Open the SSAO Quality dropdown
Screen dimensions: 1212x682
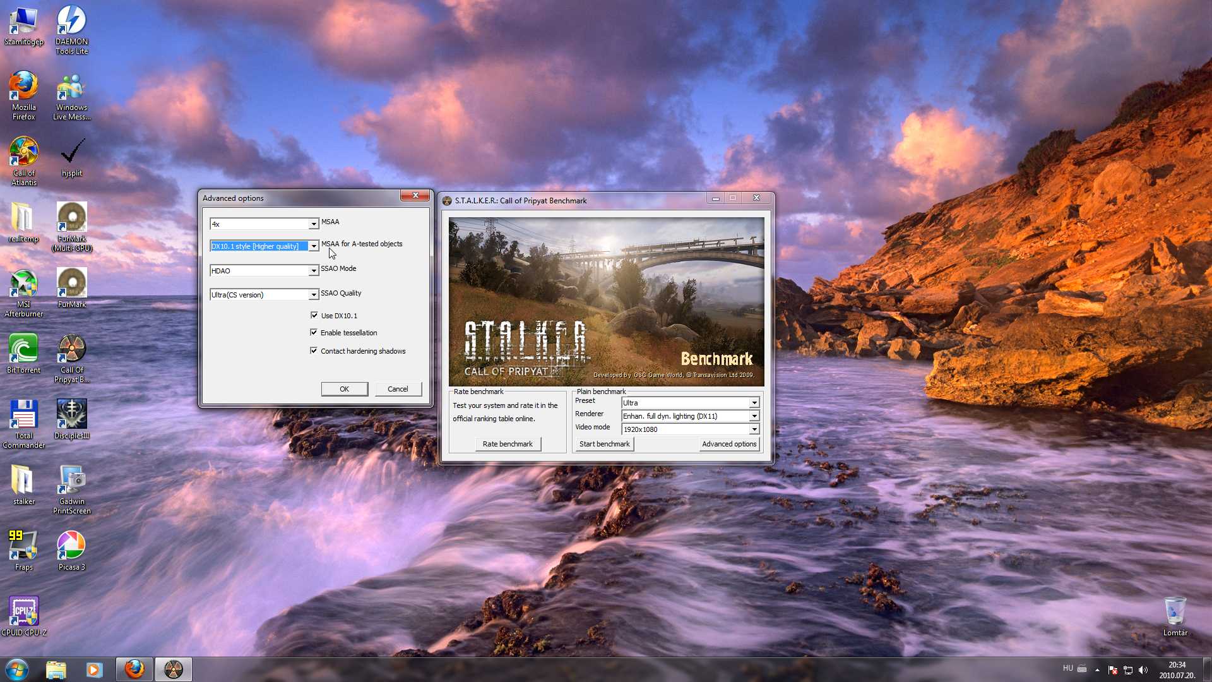click(264, 294)
